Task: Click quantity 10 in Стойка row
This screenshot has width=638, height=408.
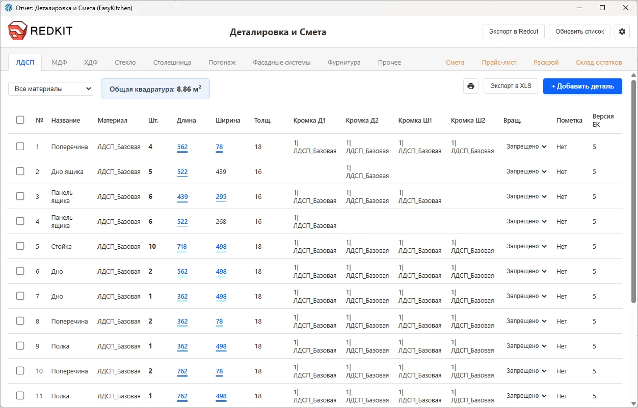Action: [152, 246]
